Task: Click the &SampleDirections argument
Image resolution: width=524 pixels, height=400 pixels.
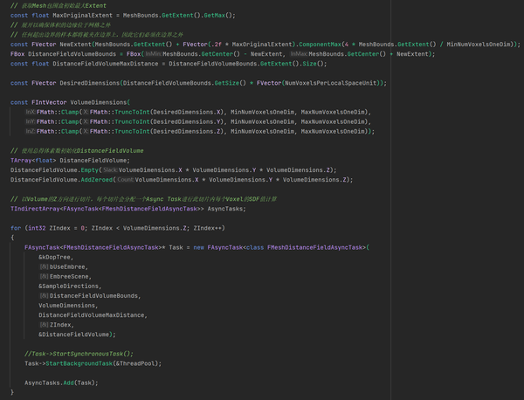Action: click(68, 286)
